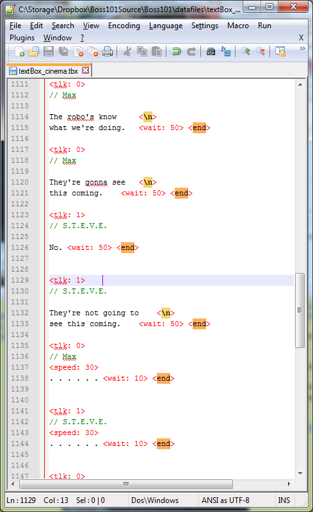Open a file with the folder icon
The height and width of the screenshot is (512, 313).
coord(34,51)
